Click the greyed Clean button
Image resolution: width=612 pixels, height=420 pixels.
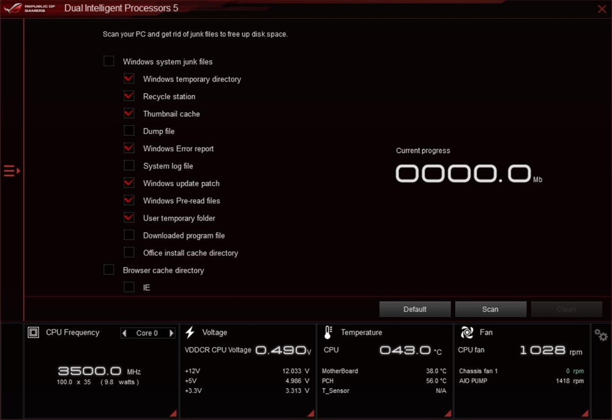point(566,309)
